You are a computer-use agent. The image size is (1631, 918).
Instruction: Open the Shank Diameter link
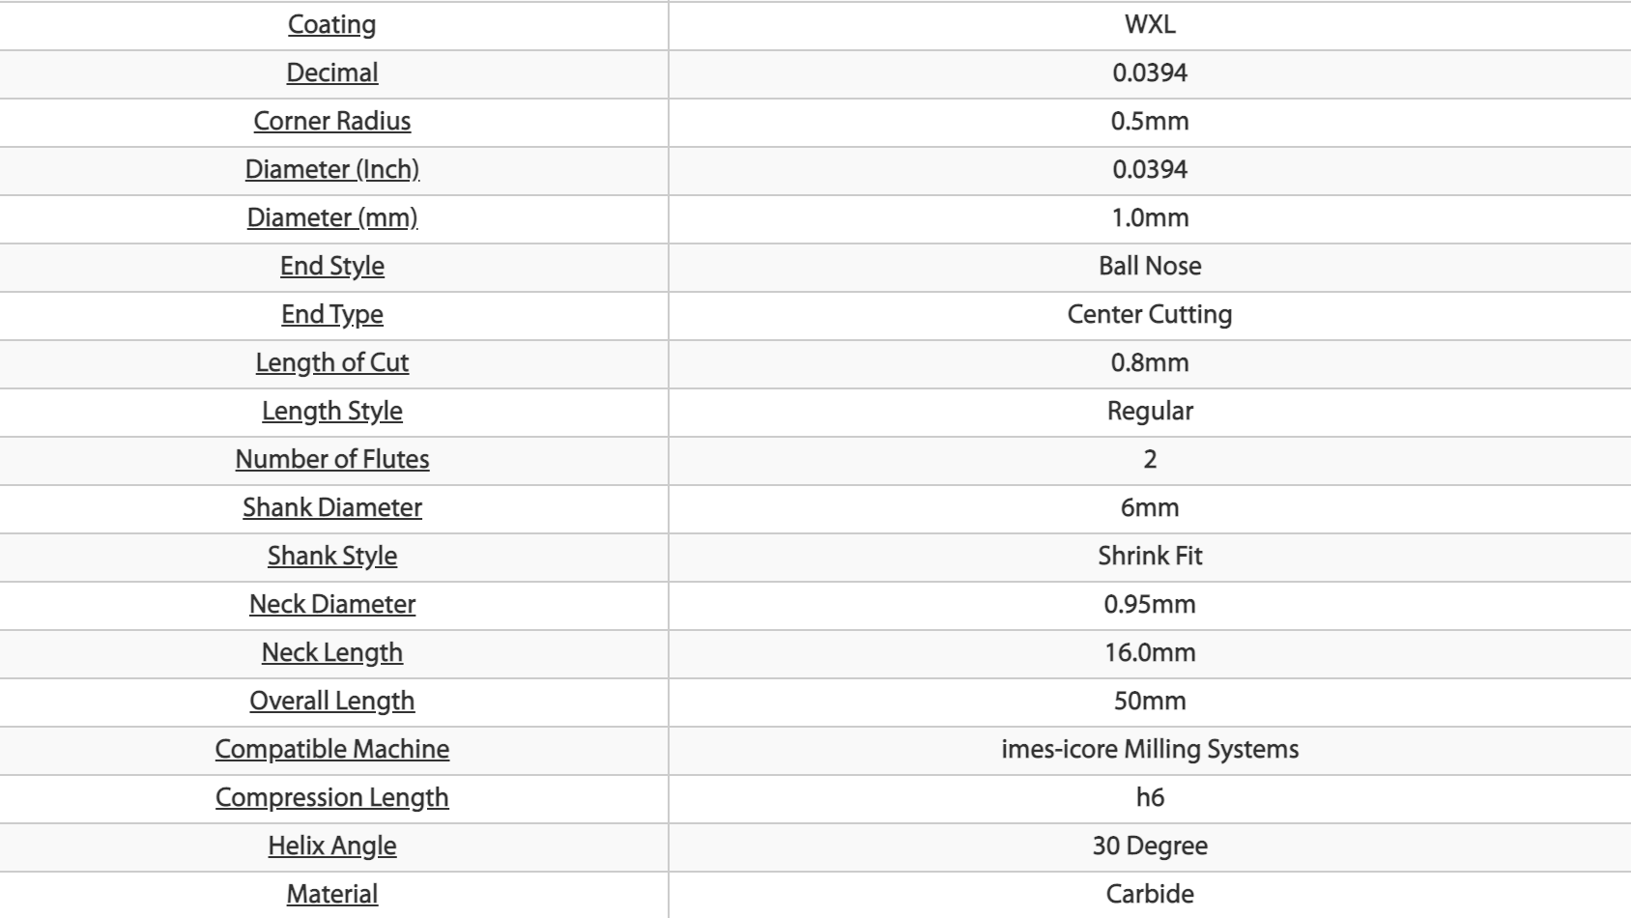(331, 508)
